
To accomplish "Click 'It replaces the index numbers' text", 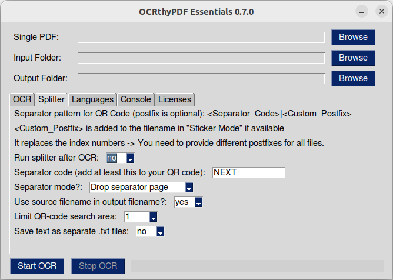I will click(169, 143).
